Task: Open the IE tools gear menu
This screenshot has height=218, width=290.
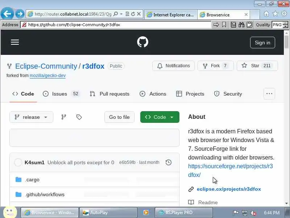Action: click(x=284, y=13)
